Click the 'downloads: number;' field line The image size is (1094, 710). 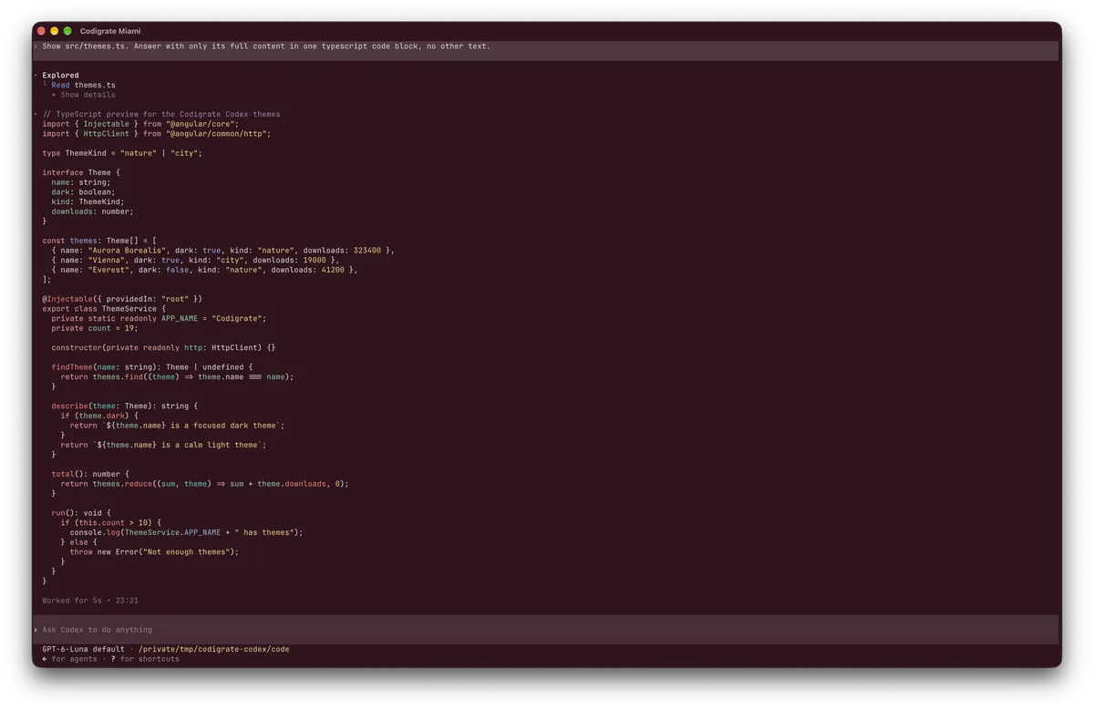(92, 211)
